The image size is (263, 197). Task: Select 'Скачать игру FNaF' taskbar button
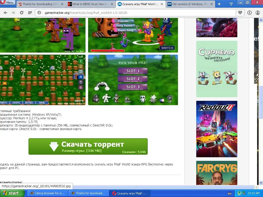(130, 193)
